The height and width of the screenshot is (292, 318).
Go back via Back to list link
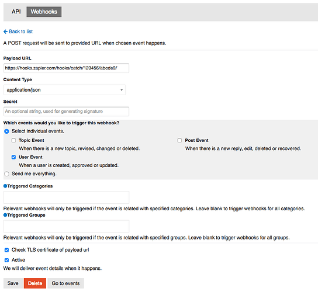[x=18, y=32]
